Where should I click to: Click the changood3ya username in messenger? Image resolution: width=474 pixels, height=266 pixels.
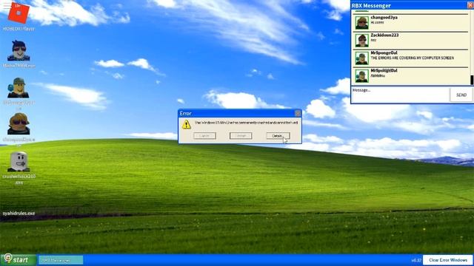point(384,18)
